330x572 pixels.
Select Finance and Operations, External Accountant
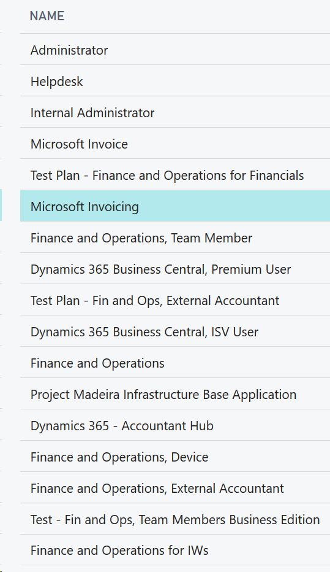coord(175,488)
